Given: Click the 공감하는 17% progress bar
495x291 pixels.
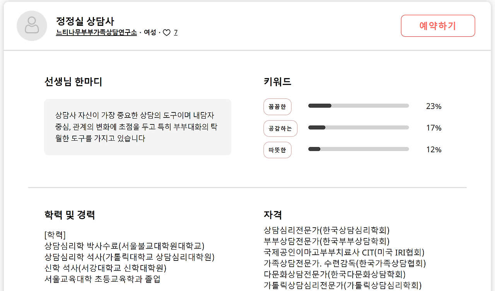Looking at the screenshot, I should point(358,128).
